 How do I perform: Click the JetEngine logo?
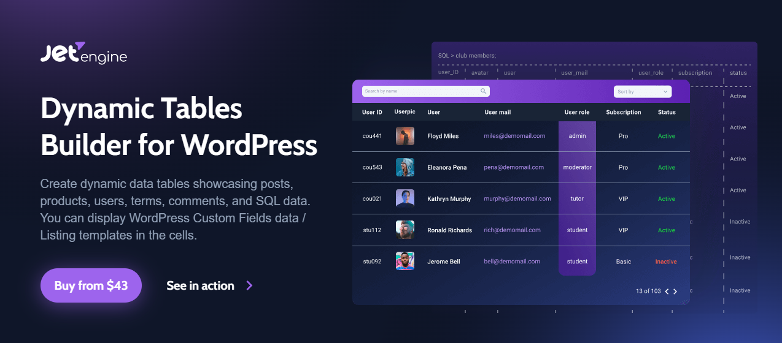tap(83, 55)
